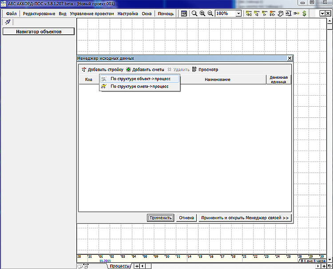This screenshot has width=333, height=269.
Task: Click Применить и открыть Менеджер связей
Action: click(245, 218)
